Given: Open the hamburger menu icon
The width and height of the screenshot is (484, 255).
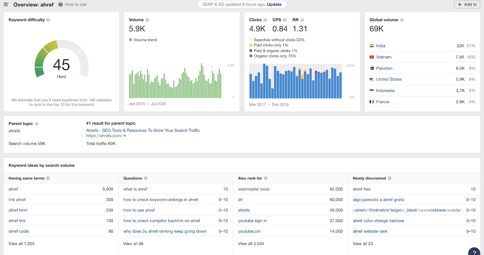Looking at the screenshot, I should [6, 5].
